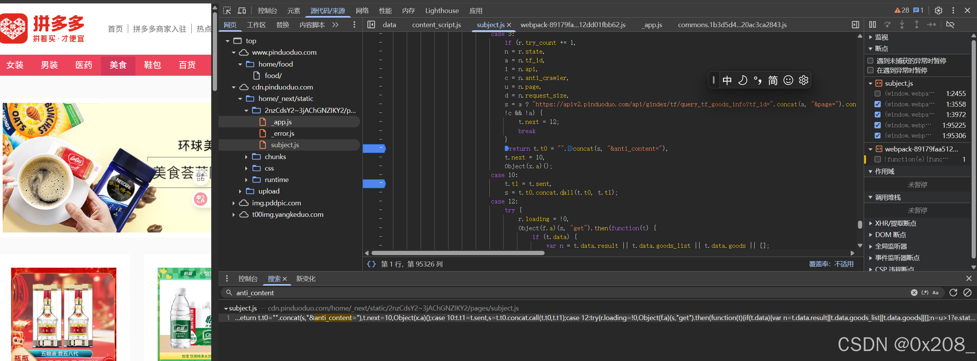
Task: Close the subject.js editor tab
Action: tap(509, 25)
